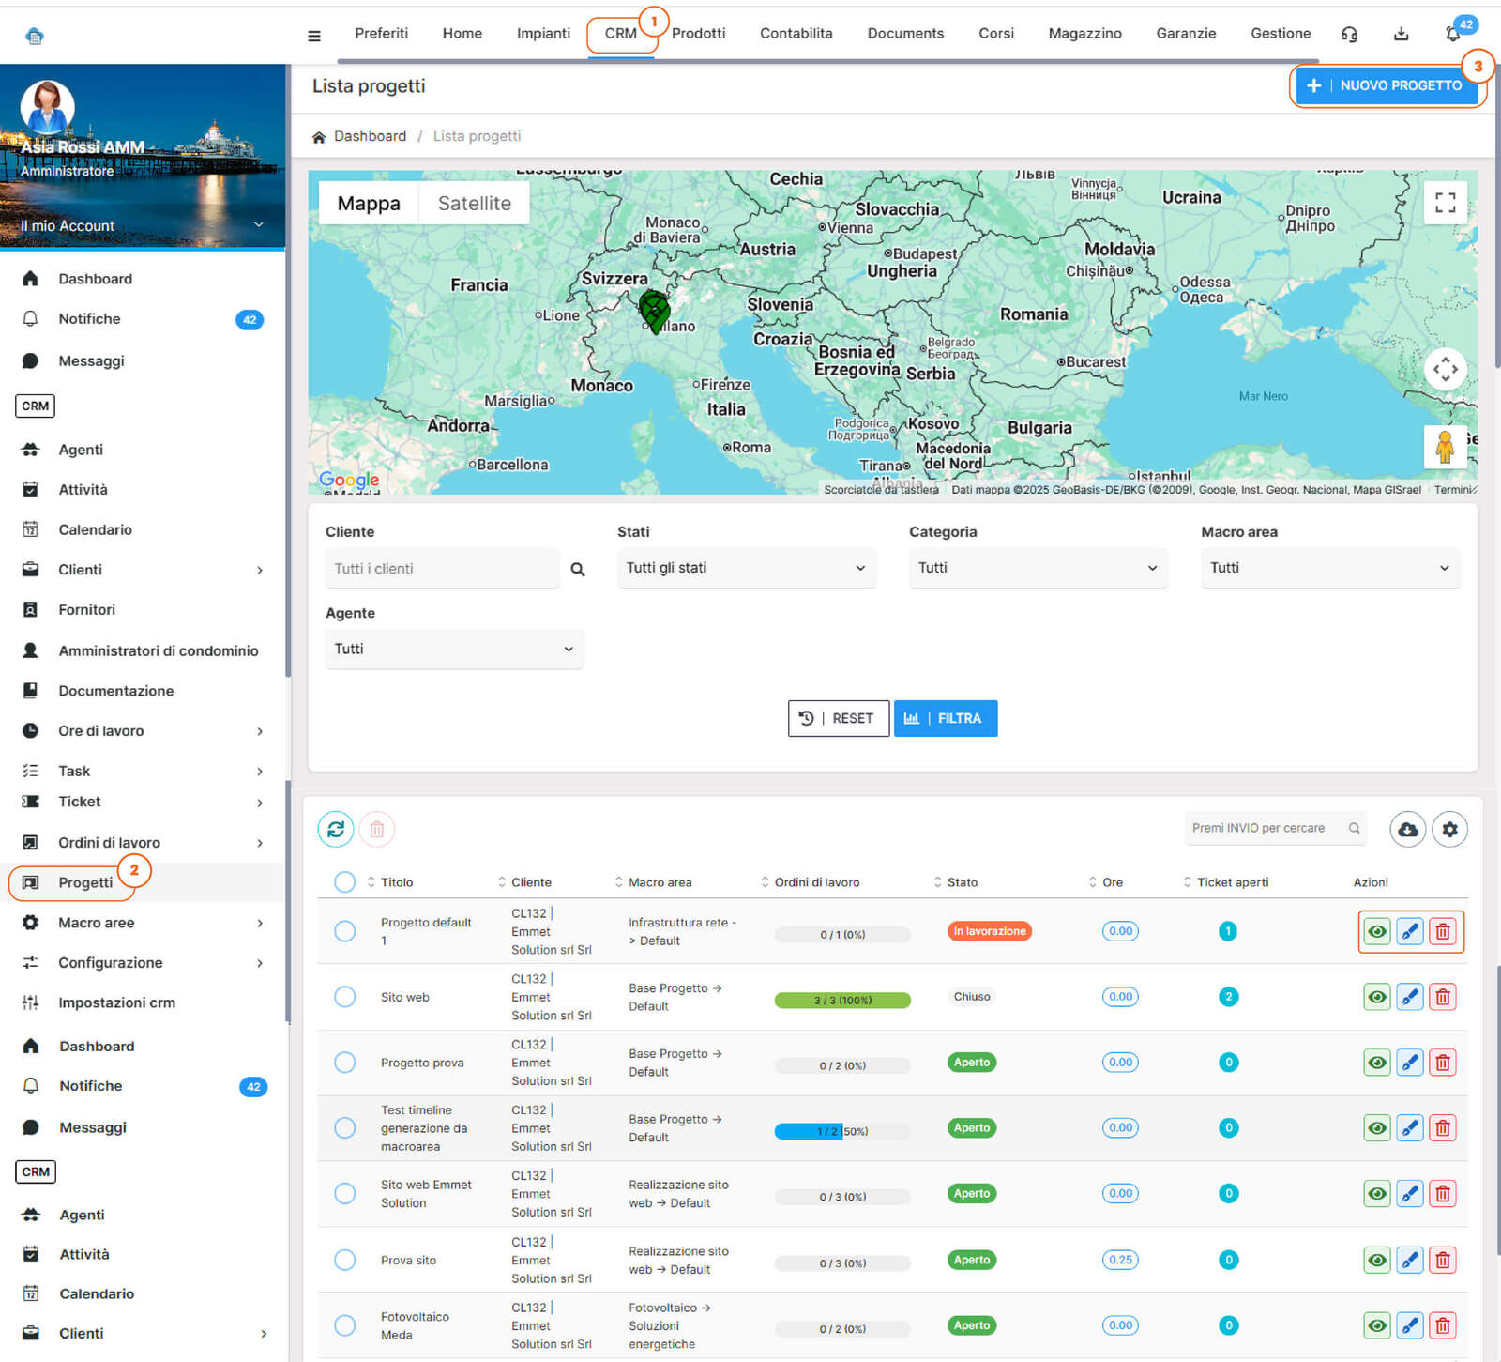View Prova sito with the eye icon
This screenshot has width=1501, height=1362.
click(1376, 1260)
